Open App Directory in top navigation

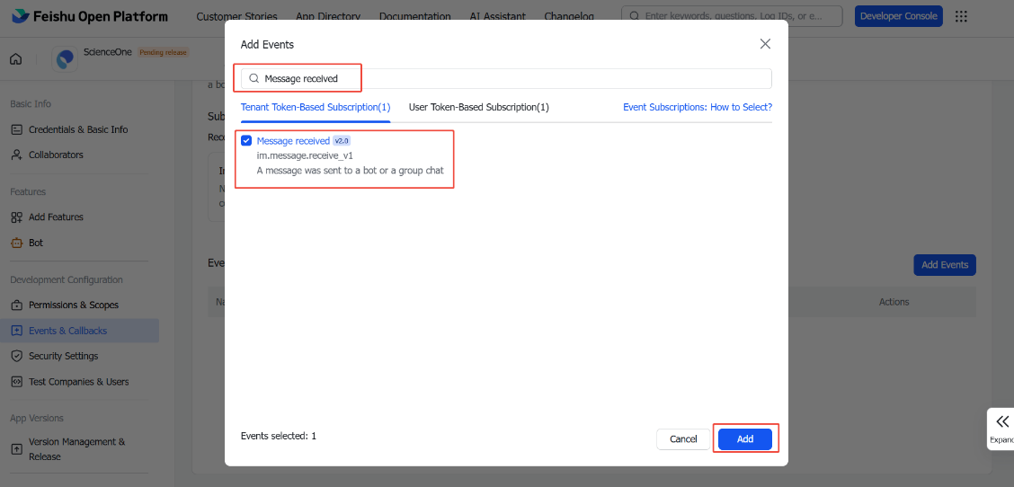pos(328,16)
